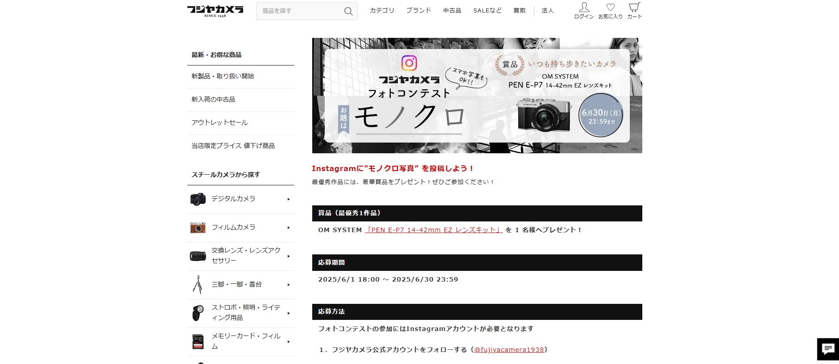Click date range 2025/6/1 18:00 ～ 2025/6/30 23:59
This screenshot has width=839, height=364.
[388, 279]
